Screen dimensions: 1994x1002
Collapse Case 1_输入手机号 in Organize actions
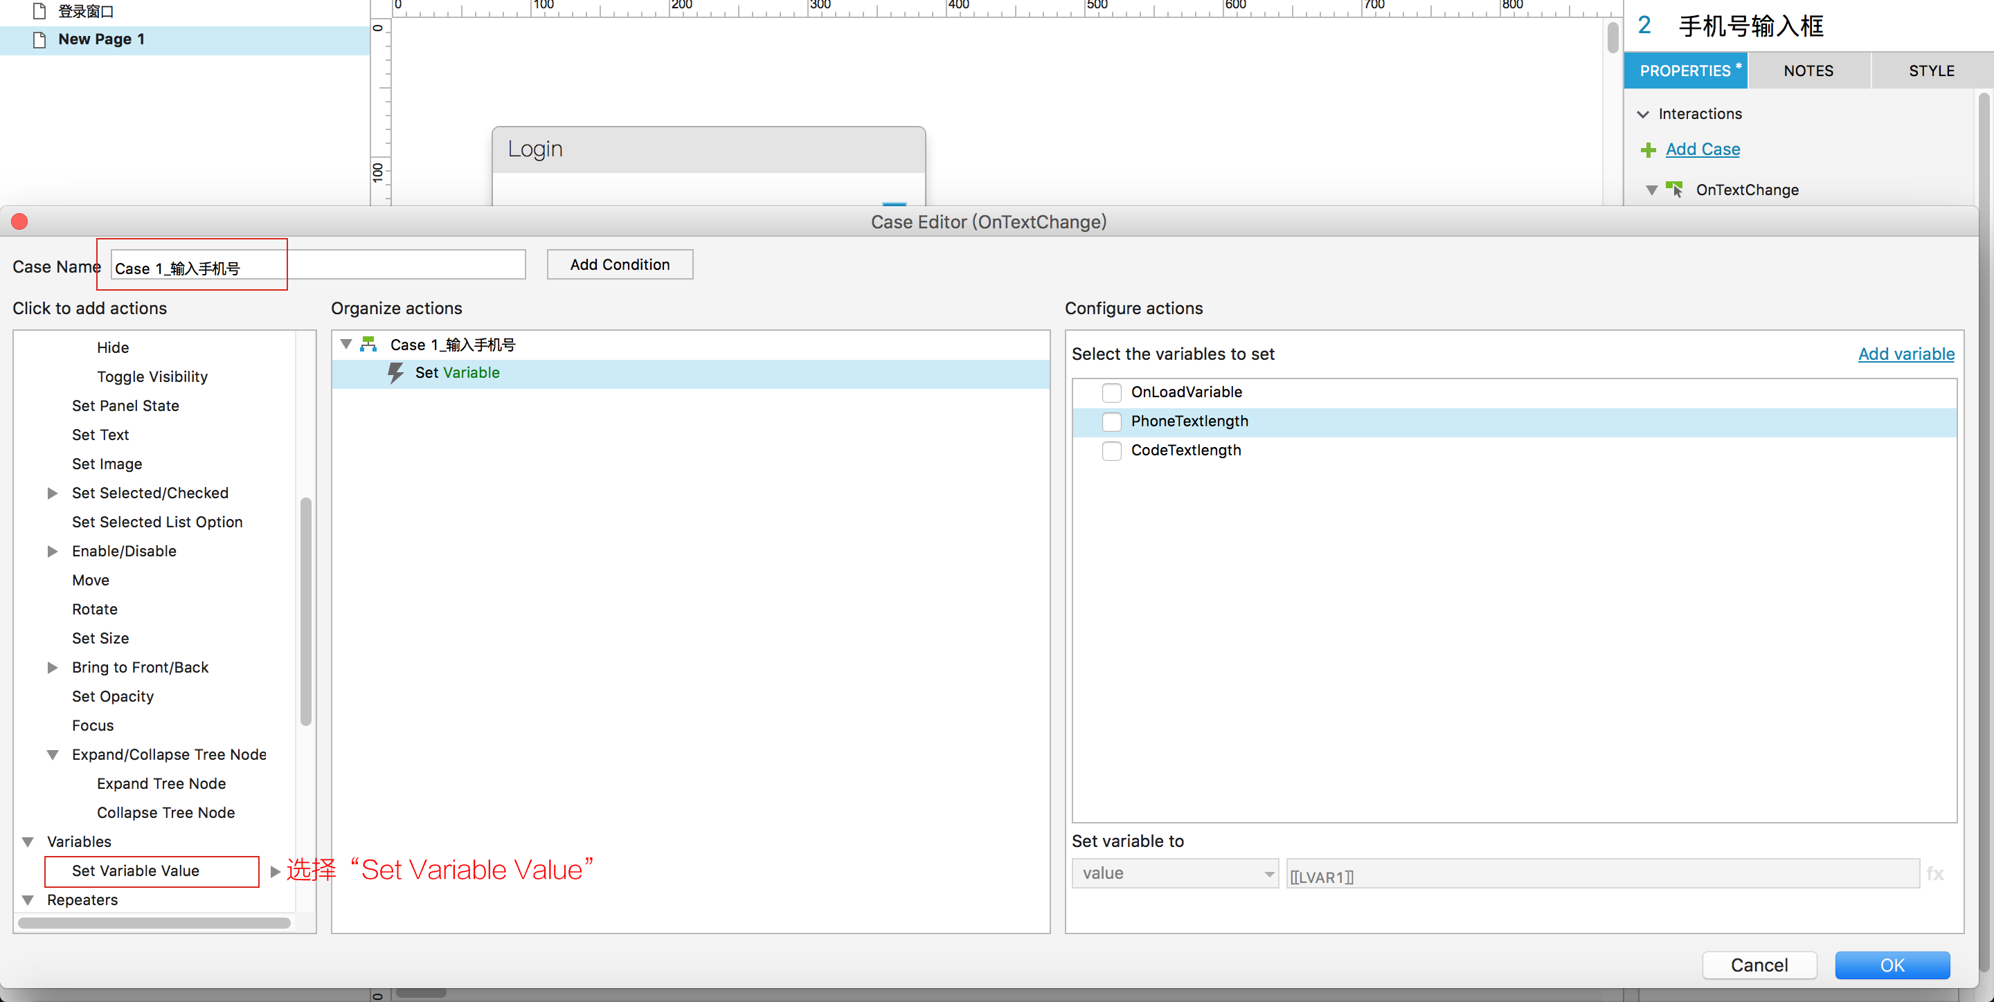coord(346,345)
